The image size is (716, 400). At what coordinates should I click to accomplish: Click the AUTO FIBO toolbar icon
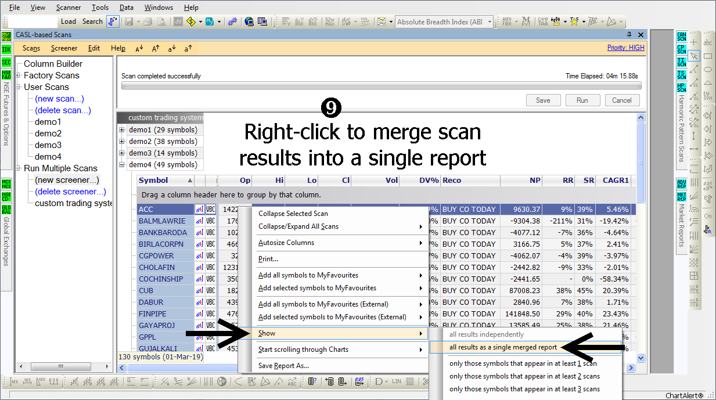(507, 21)
